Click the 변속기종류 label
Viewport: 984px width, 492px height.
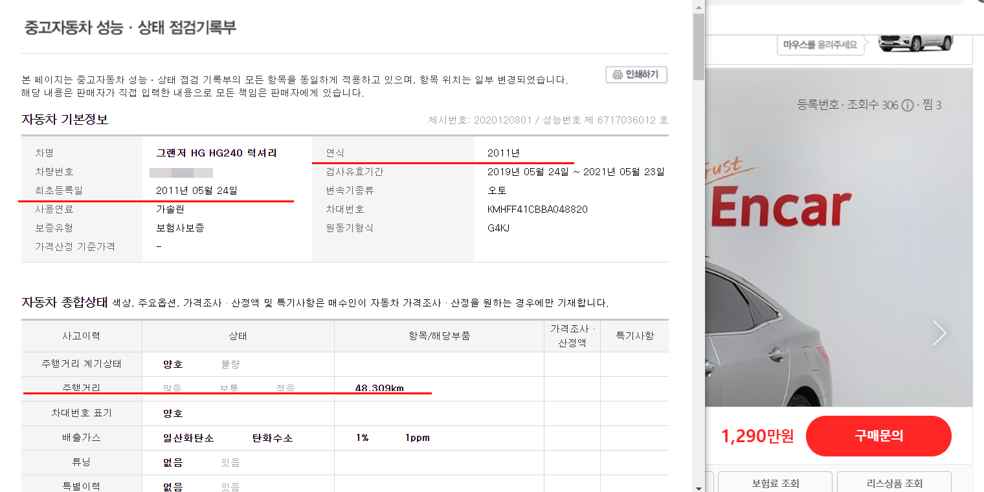(x=350, y=191)
